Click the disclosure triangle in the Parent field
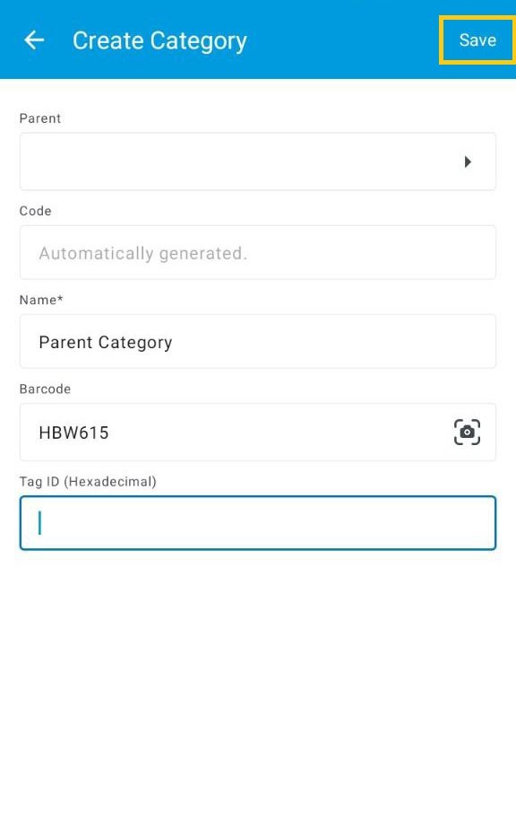 (x=469, y=162)
